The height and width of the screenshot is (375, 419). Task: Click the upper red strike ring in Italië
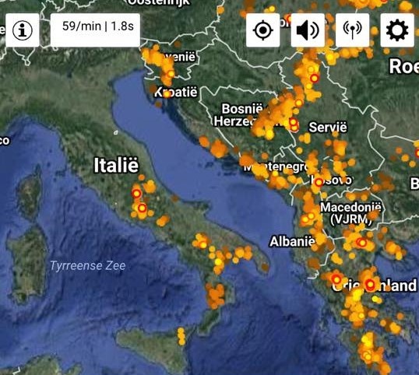point(136,194)
